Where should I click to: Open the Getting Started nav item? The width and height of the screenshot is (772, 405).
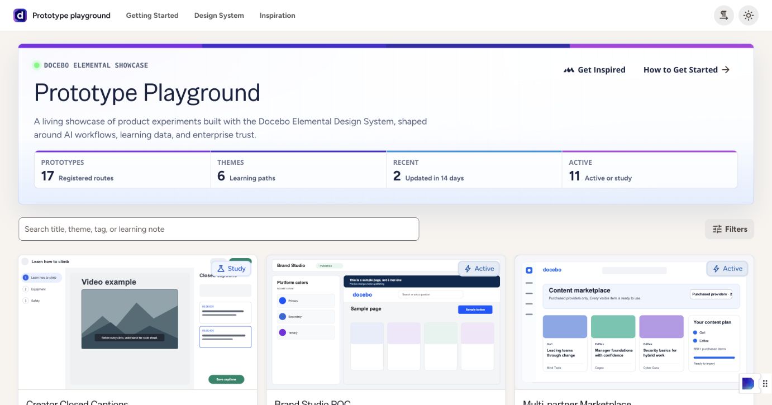click(152, 16)
